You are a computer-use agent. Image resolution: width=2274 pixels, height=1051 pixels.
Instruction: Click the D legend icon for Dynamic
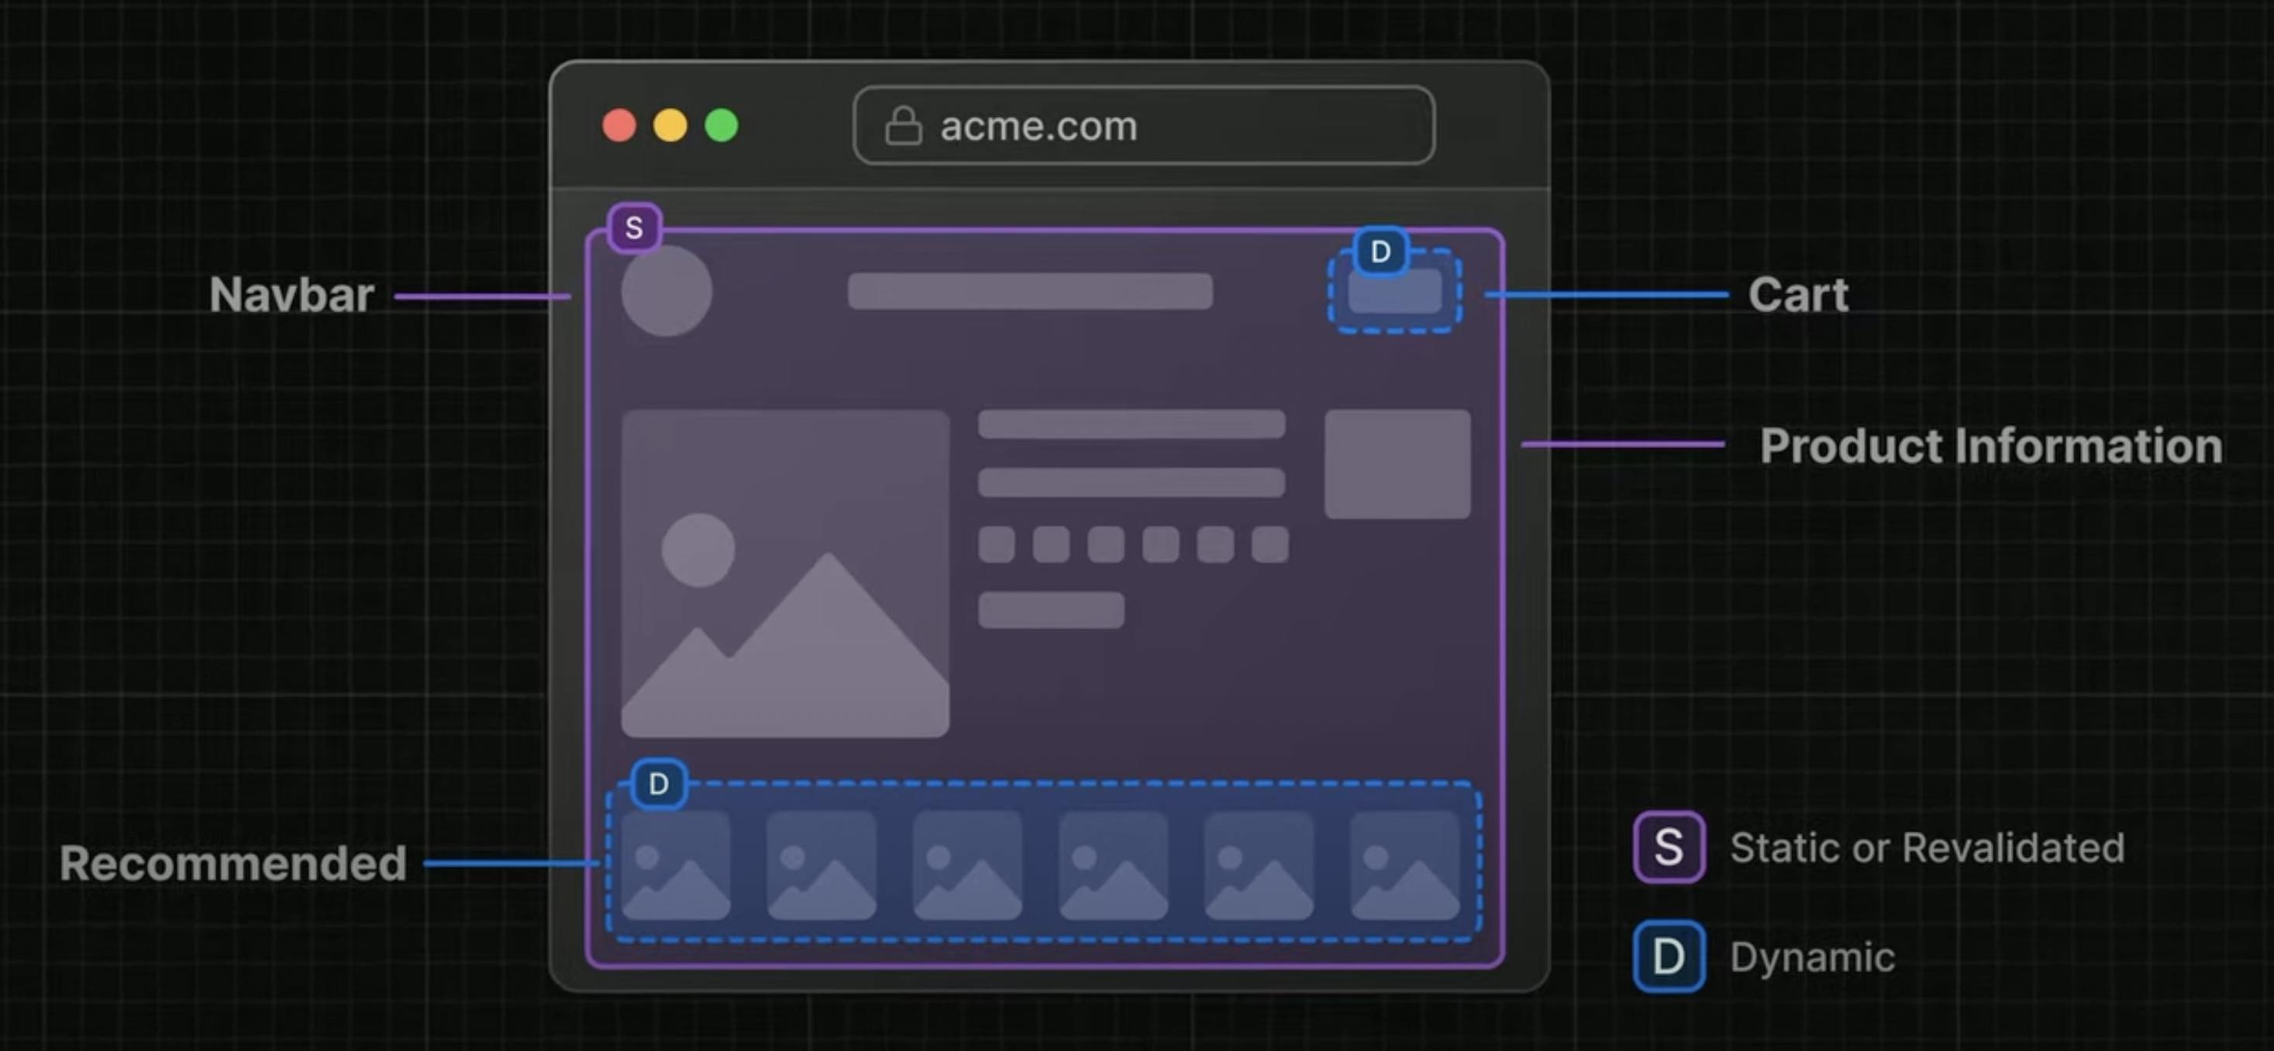coord(1668,956)
